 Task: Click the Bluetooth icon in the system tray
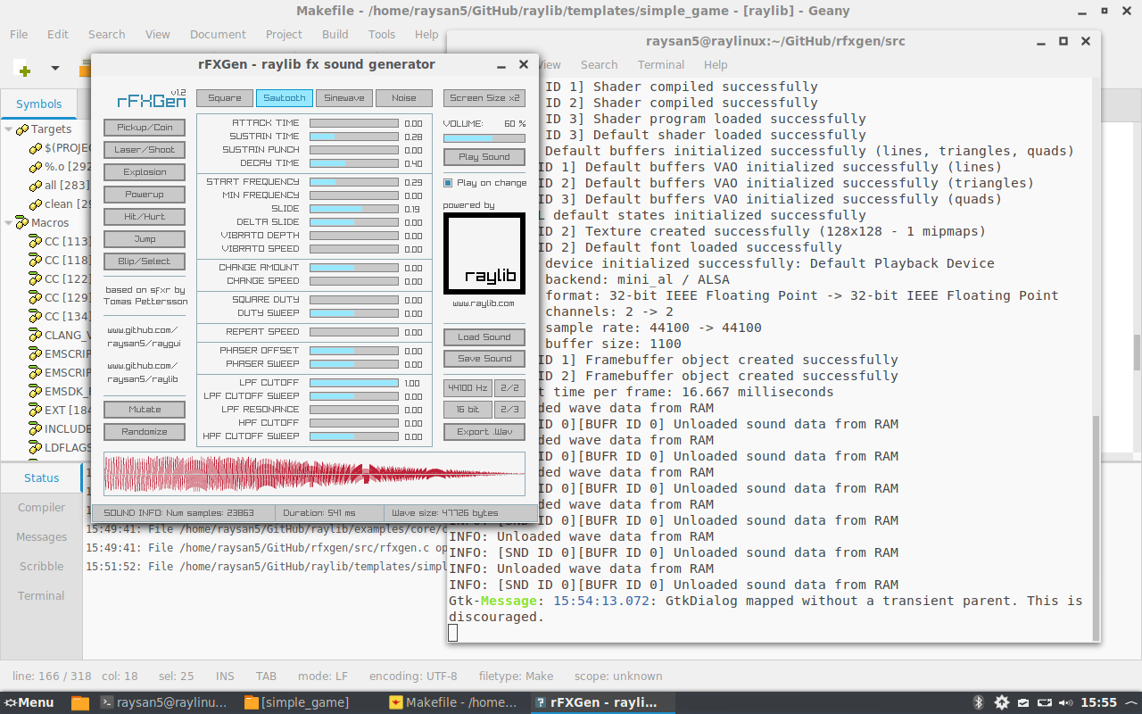(977, 702)
